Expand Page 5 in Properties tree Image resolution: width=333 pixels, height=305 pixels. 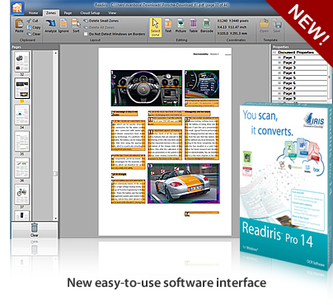pos(279,78)
